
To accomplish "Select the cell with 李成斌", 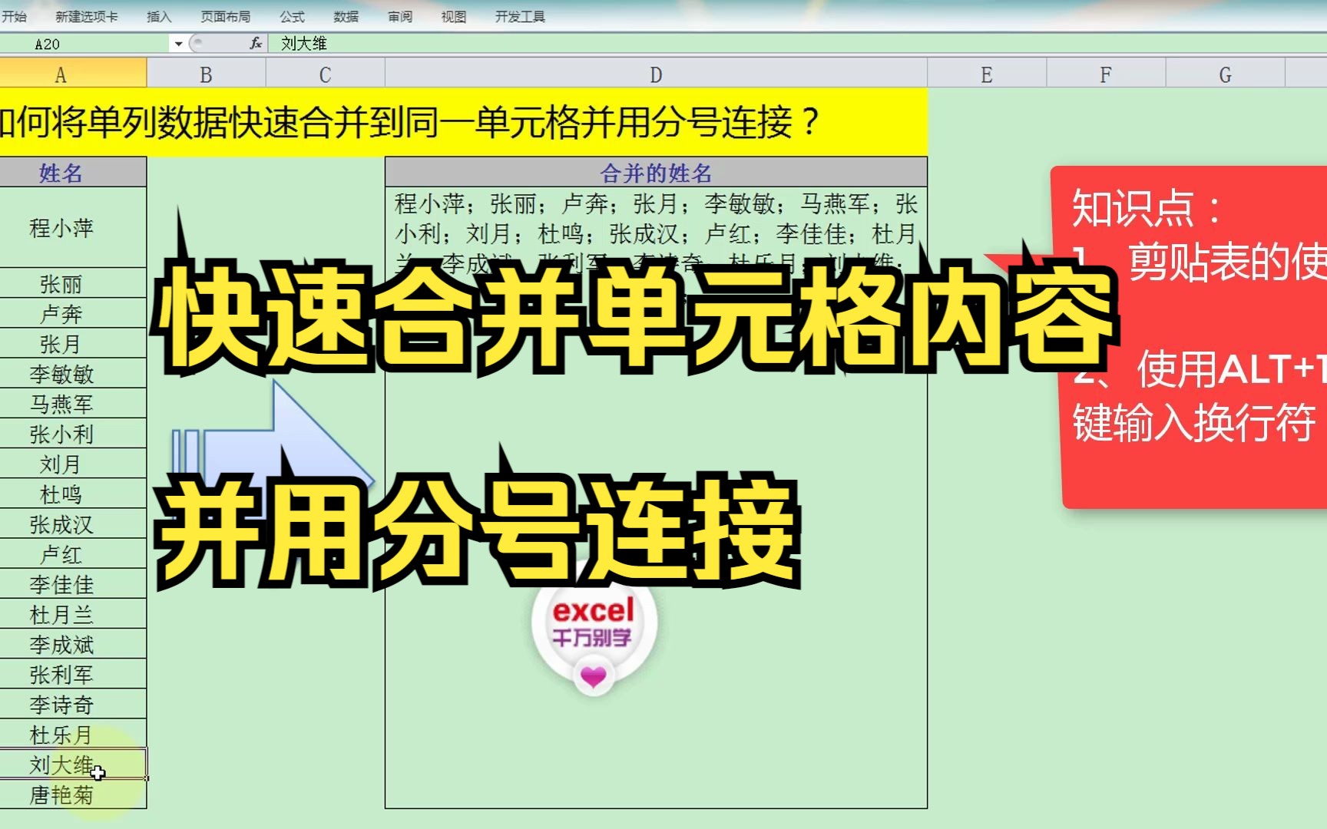I will (x=73, y=644).
